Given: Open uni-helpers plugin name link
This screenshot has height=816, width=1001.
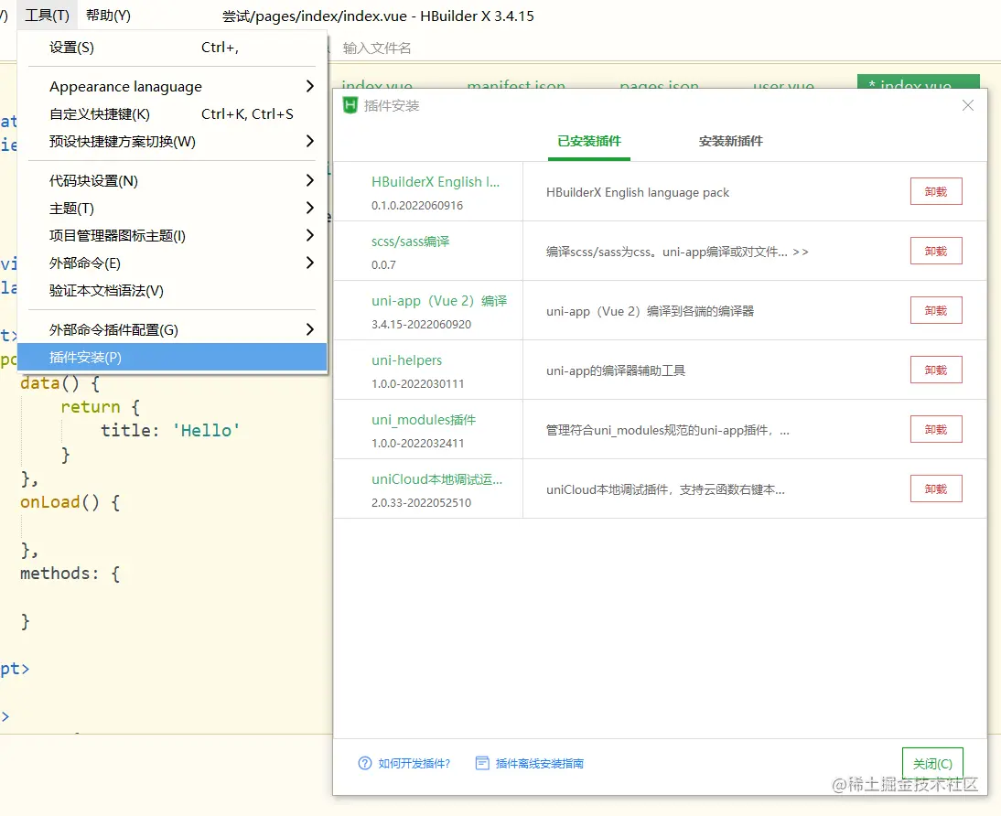Looking at the screenshot, I should click(406, 360).
